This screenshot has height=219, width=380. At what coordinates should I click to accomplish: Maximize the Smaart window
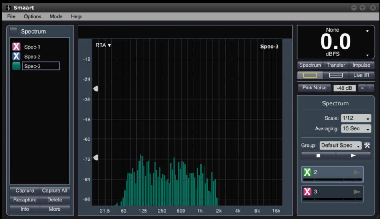click(362, 8)
